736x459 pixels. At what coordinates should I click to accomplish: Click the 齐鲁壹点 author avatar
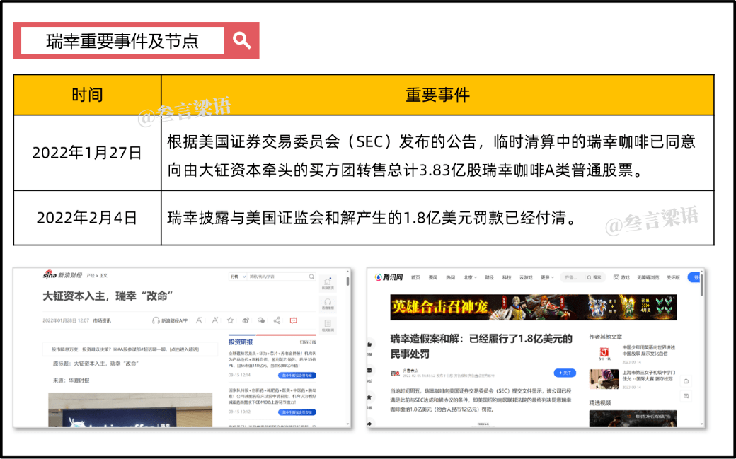tap(395, 373)
